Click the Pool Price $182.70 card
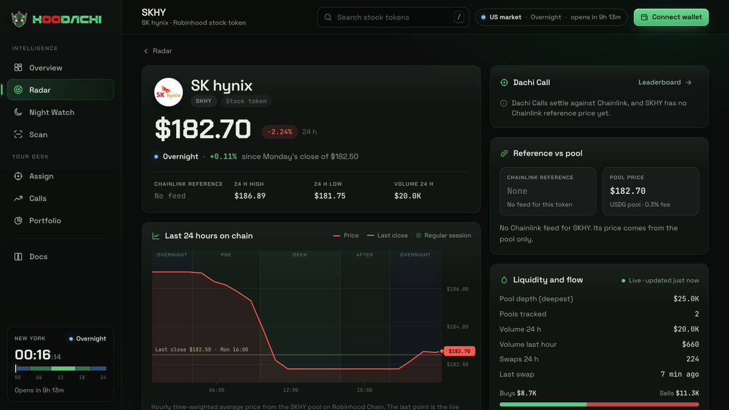The image size is (729, 410). pos(650,191)
